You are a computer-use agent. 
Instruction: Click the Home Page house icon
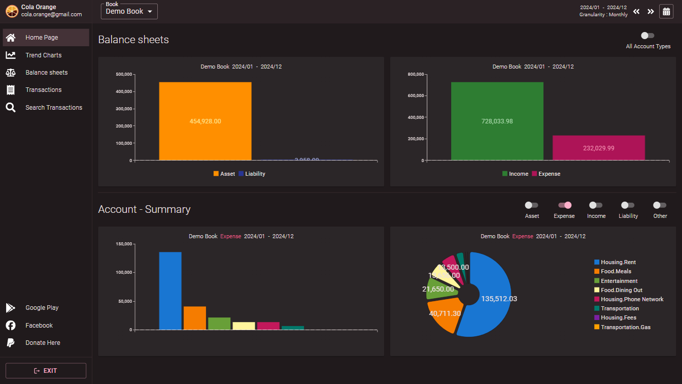11,38
